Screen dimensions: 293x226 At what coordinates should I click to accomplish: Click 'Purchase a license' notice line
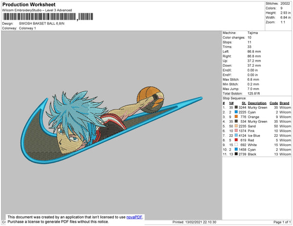click(58, 222)
